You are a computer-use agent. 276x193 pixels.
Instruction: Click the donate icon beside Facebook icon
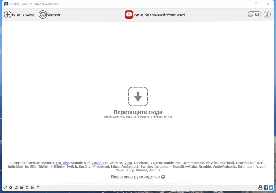point(260,187)
